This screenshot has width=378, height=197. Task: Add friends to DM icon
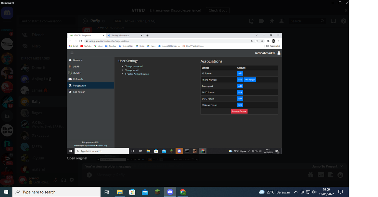[x=282, y=21]
